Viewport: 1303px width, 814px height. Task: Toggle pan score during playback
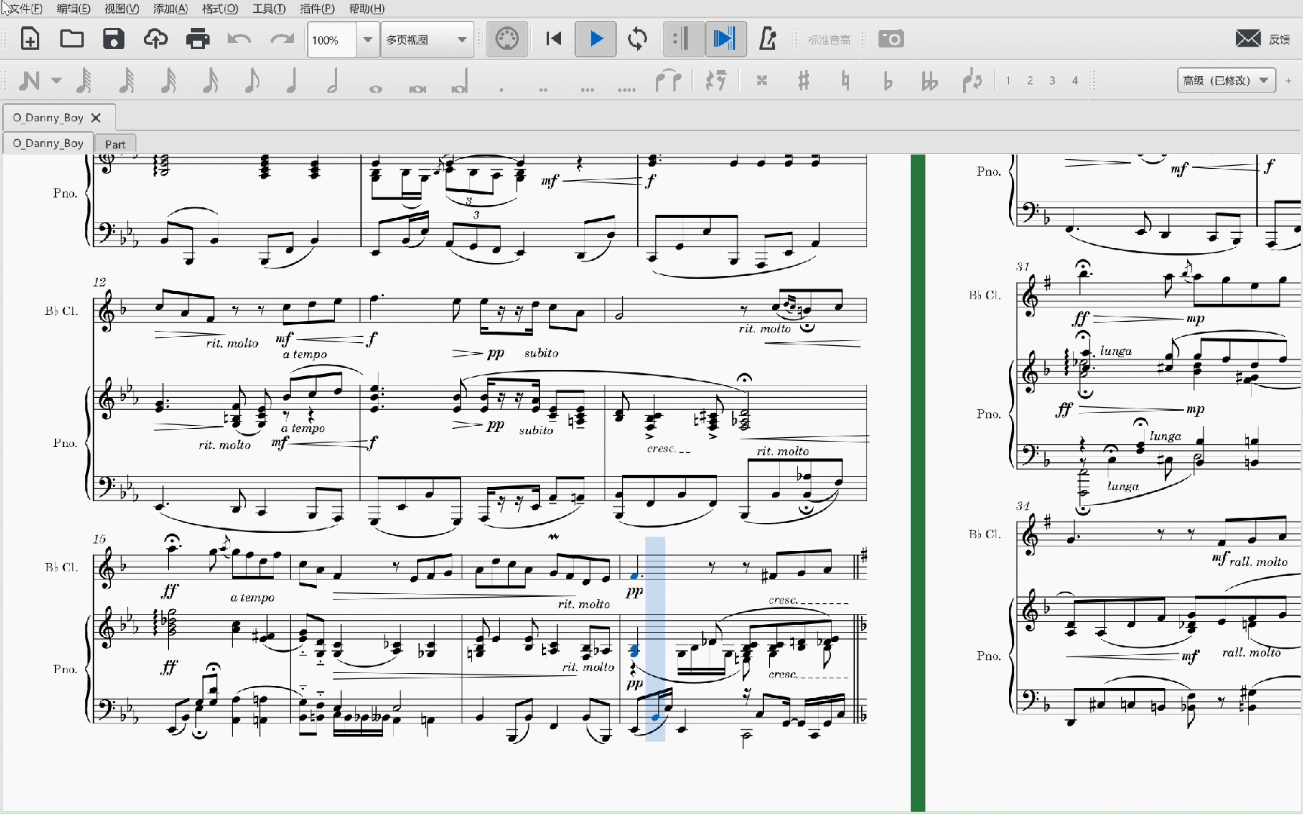725,39
